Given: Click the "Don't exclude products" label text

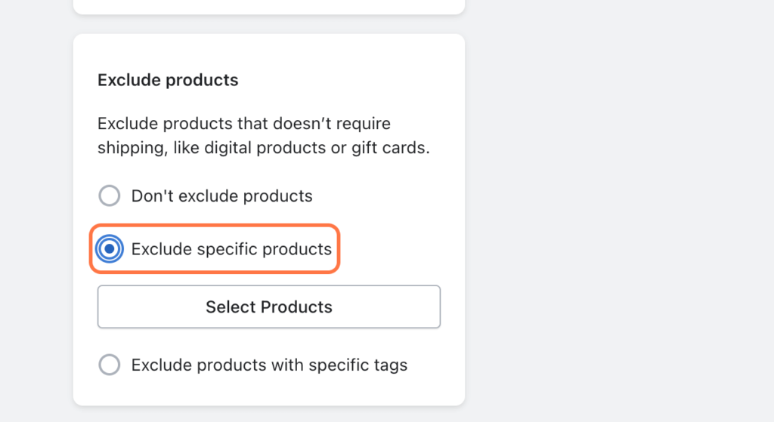Looking at the screenshot, I should coord(221,196).
